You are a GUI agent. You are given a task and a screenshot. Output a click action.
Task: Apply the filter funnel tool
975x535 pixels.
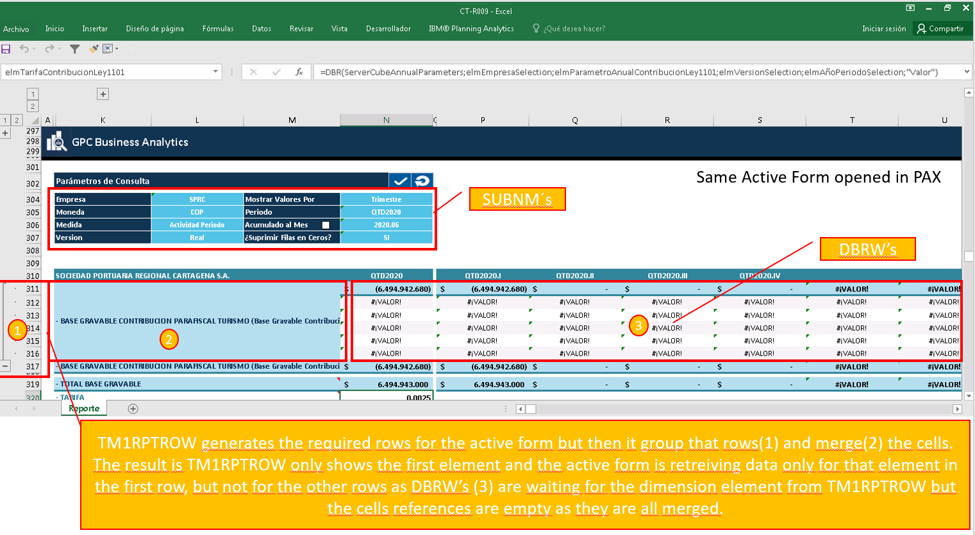74,49
